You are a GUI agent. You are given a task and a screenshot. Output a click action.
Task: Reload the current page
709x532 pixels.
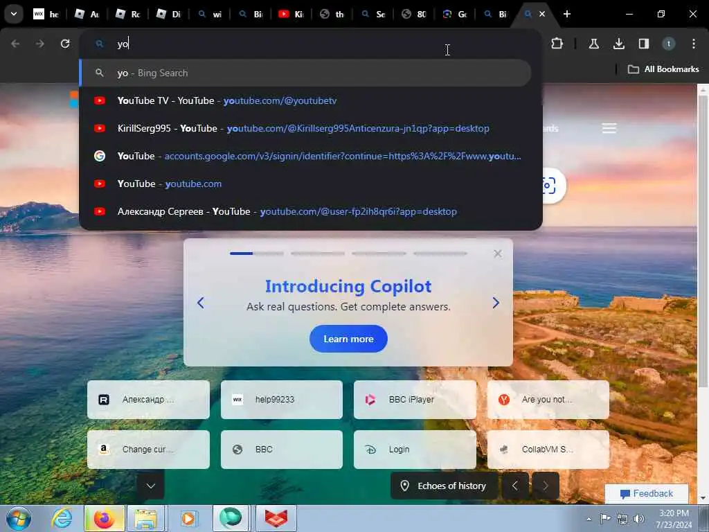click(65, 44)
